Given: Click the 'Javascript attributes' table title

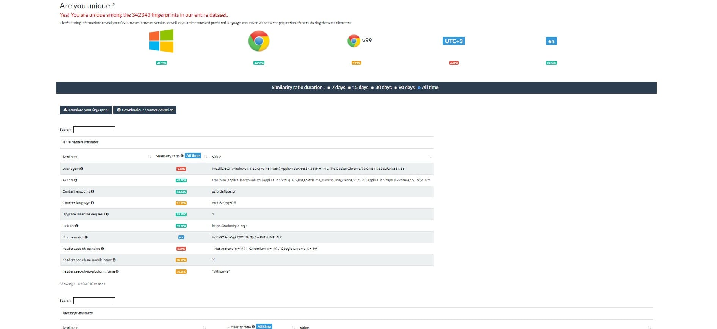Looking at the screenshot, I should click(x=77, y=313).
